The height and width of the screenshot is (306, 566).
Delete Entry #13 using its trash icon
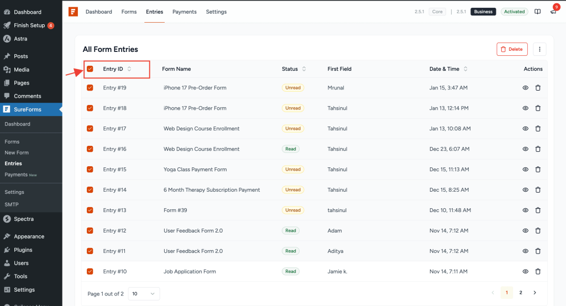pos(538,210)
